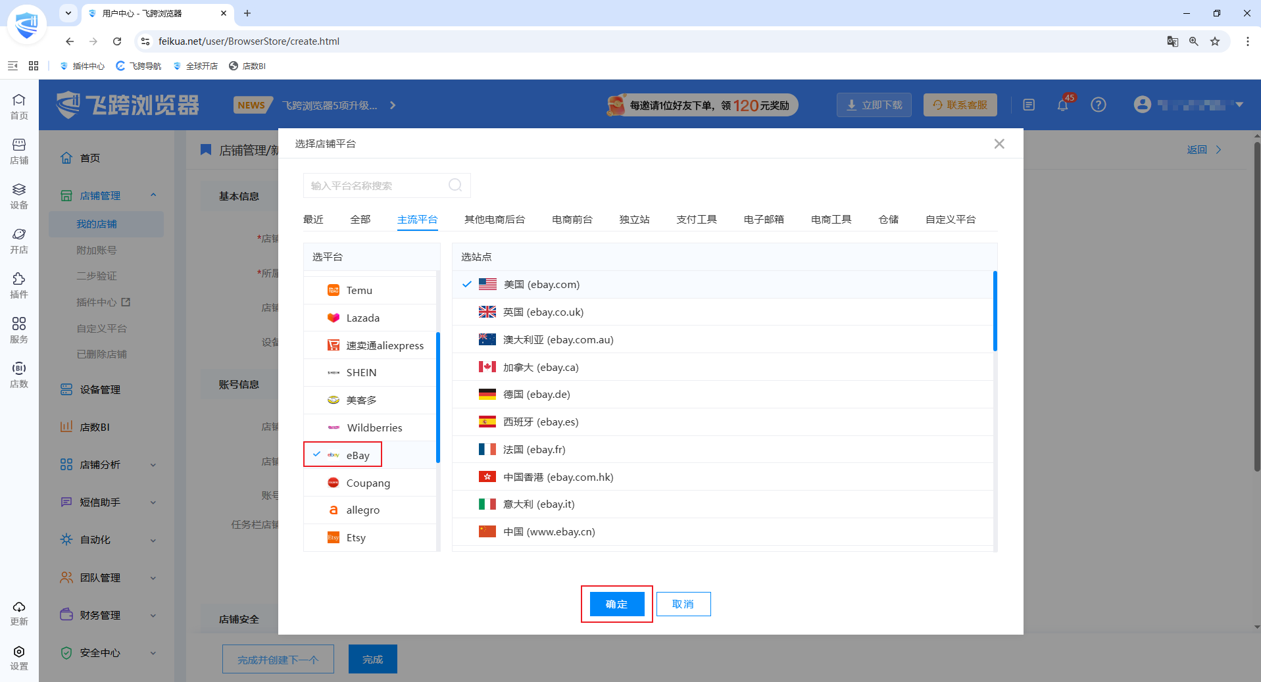
Task: Click the site list scrollbar
Action: (x=995, y=310)
